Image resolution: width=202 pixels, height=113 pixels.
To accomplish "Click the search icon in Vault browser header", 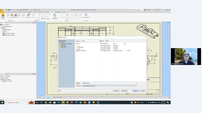I will tap(33, 74).
